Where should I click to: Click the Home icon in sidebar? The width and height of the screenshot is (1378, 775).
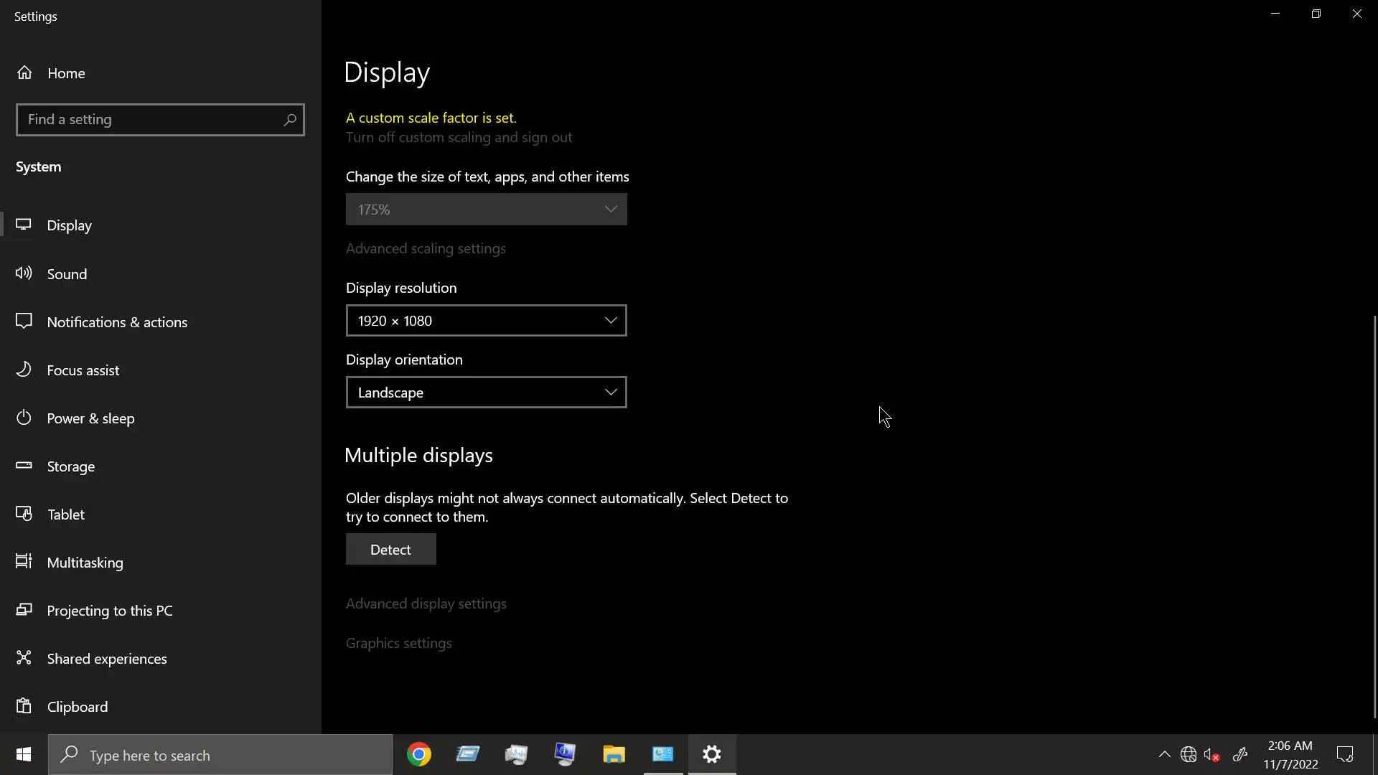(24, 72)
